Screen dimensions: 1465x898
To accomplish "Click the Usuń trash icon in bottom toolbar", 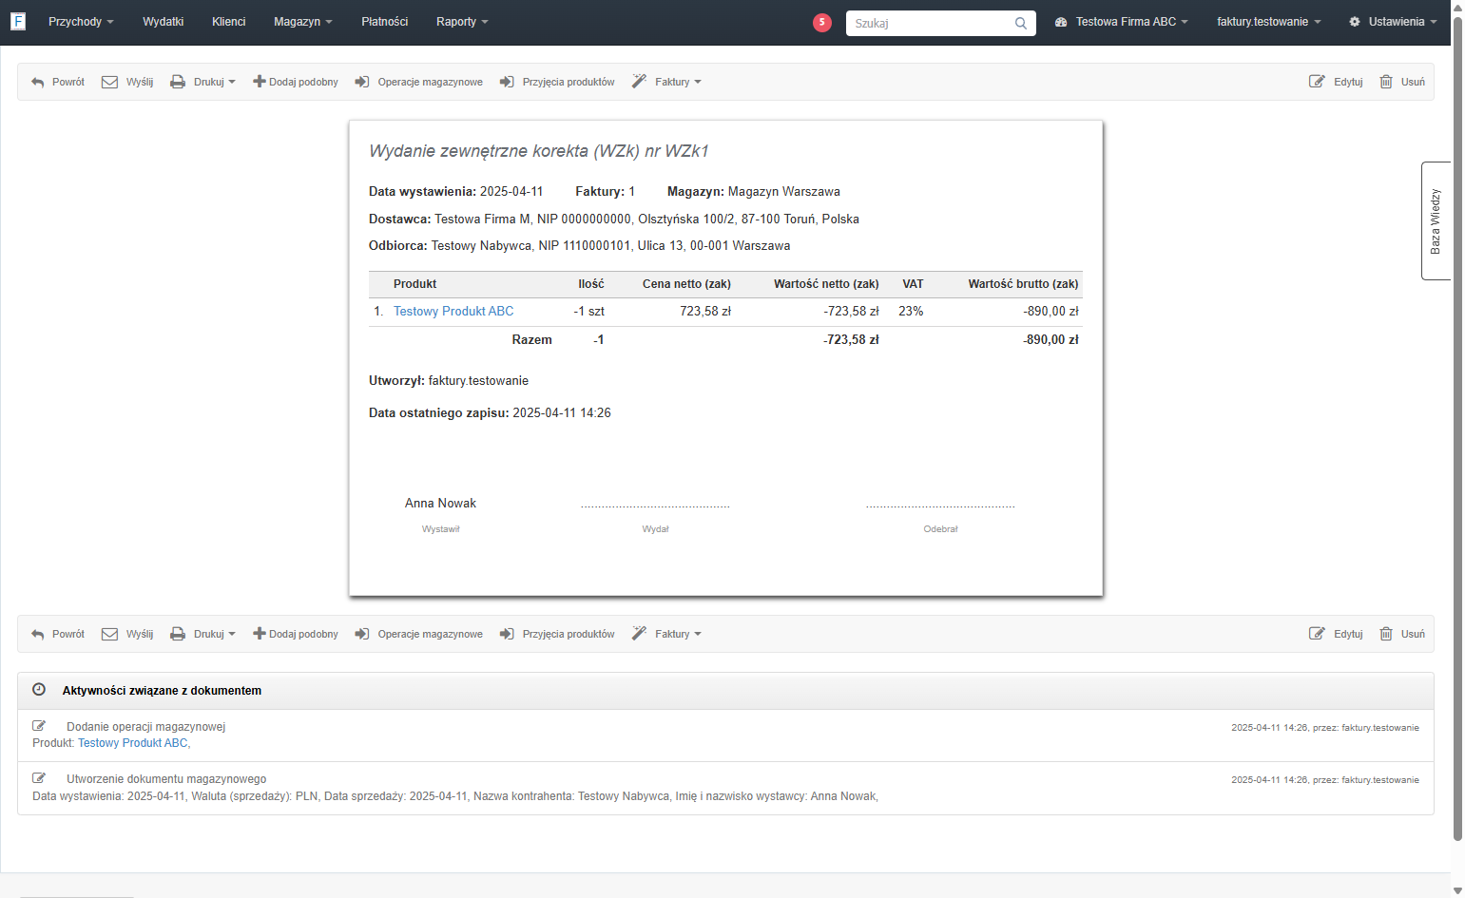I will pos(1386,634).
